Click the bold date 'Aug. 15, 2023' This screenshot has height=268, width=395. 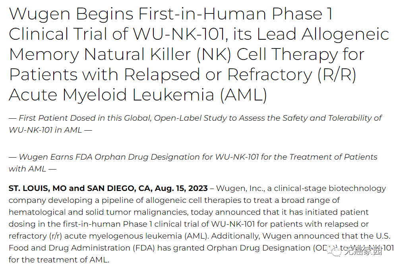(181, 189)
